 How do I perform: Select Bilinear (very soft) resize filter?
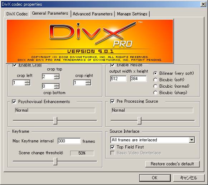(155, 73)
